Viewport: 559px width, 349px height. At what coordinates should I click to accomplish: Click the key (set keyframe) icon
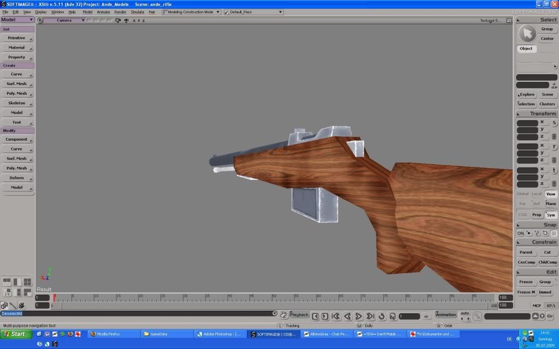477,316
